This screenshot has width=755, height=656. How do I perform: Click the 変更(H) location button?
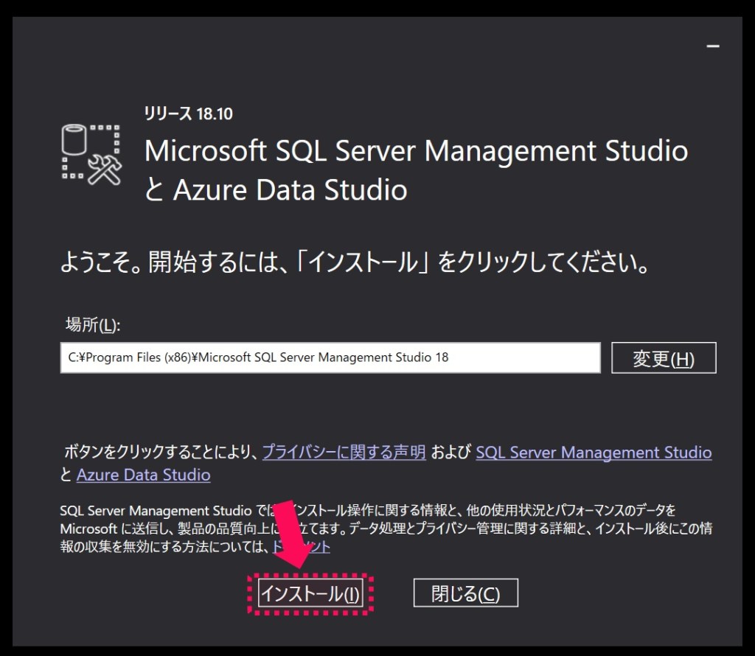click(x=664, y=357)
